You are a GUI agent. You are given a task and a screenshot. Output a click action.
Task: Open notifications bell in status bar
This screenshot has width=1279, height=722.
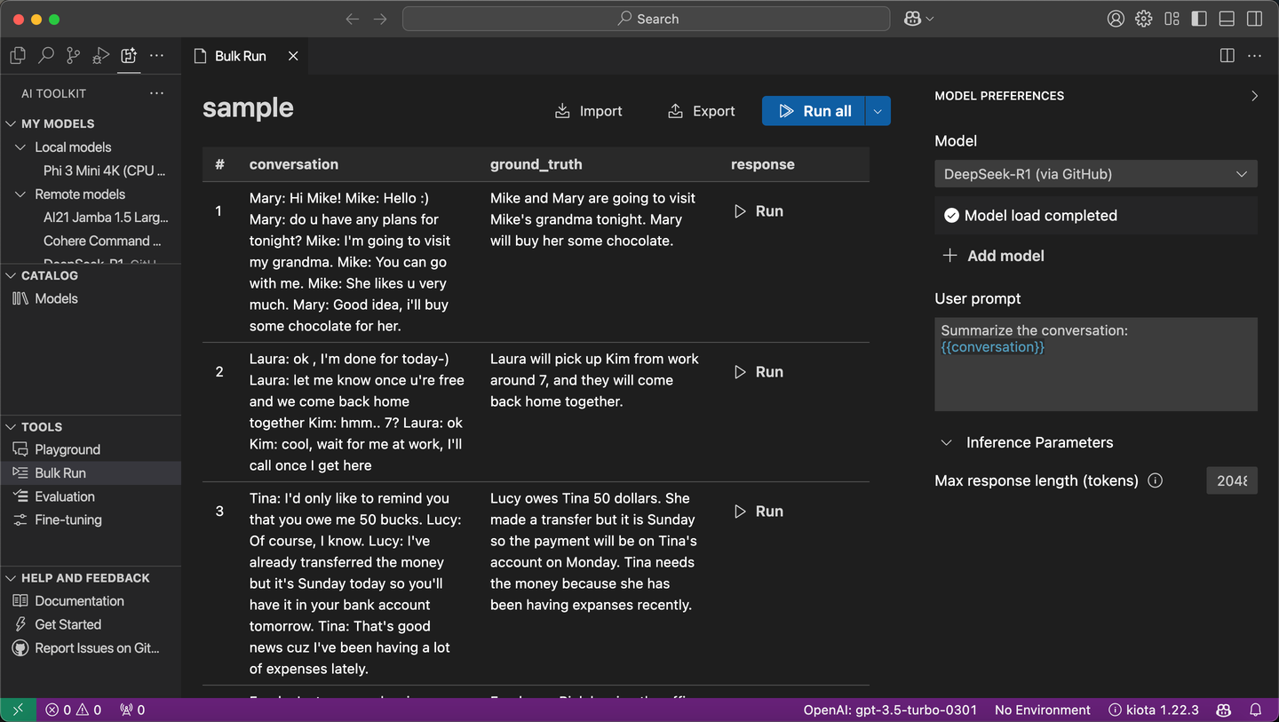coord(1256,710)
